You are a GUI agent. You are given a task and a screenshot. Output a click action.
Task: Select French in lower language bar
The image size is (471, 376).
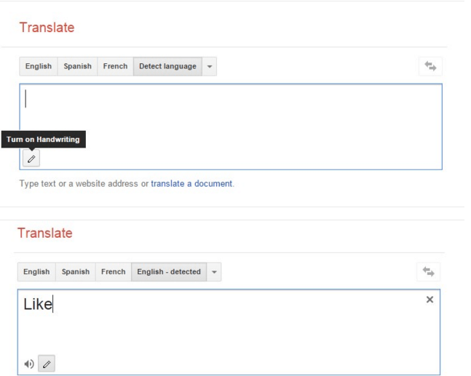(x=114, y=272)
